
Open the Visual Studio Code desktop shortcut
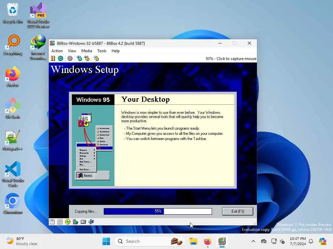(x=13, y=174)
